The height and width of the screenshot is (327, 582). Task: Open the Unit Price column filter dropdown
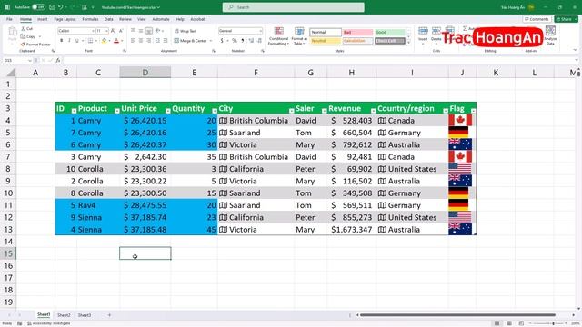pyautogui.click(x=167, y=111)
